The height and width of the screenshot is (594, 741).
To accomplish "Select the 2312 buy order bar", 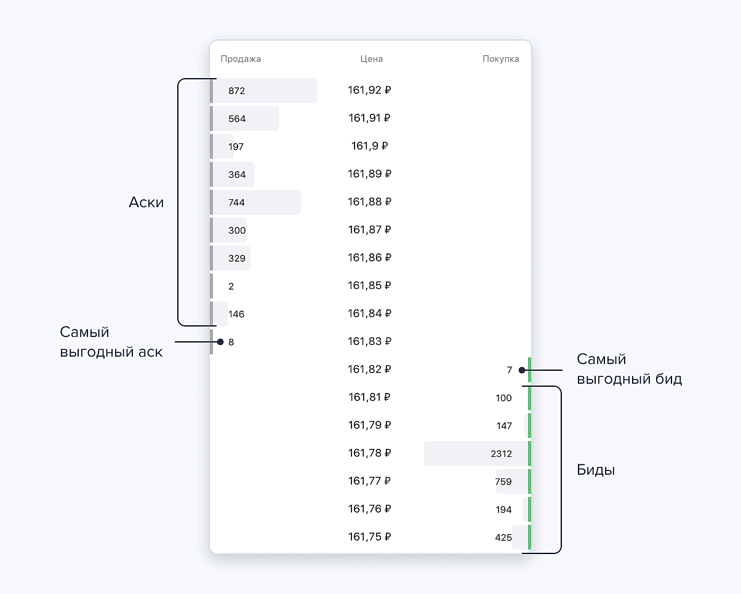I will pyautogui.click(x=477, y=454).
